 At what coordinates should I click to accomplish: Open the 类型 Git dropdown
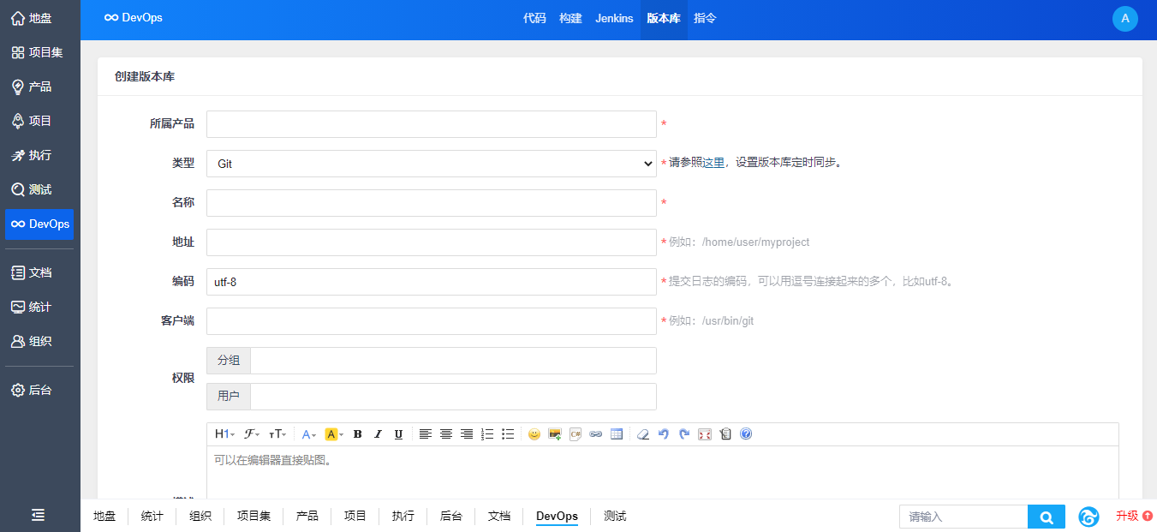[x=431, y=164]
